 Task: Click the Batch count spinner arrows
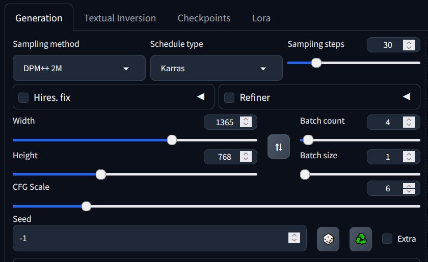pyautogui.click(x=409, y=122)
